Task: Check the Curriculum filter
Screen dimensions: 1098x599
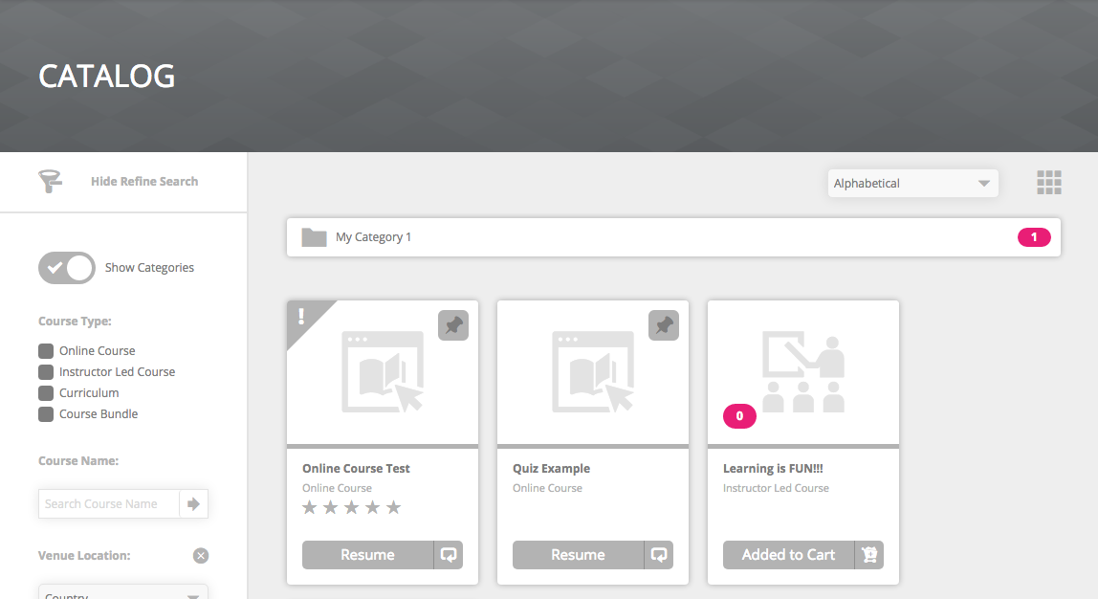Action: (x=46, y=393)
